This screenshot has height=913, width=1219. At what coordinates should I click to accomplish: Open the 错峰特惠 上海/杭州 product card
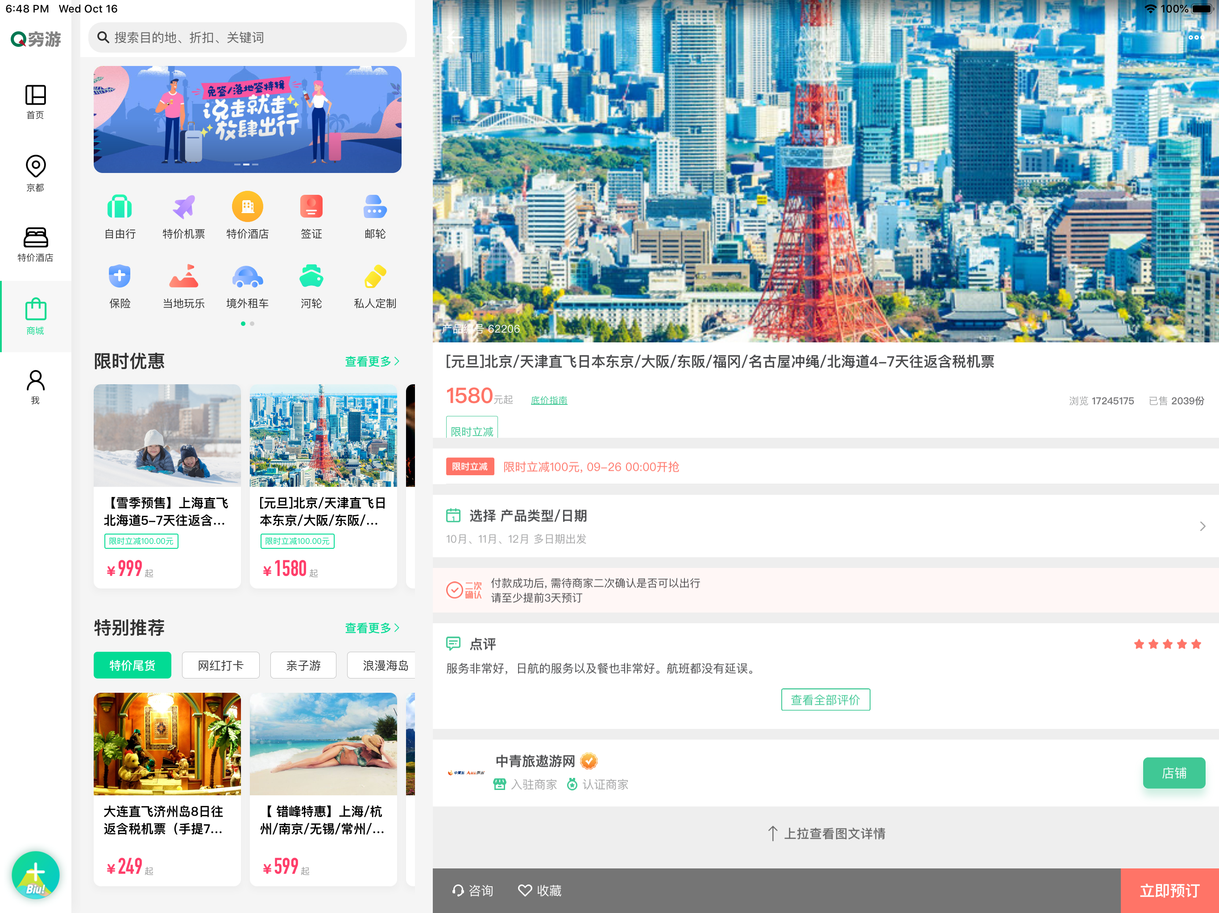[x=323, y=789]
